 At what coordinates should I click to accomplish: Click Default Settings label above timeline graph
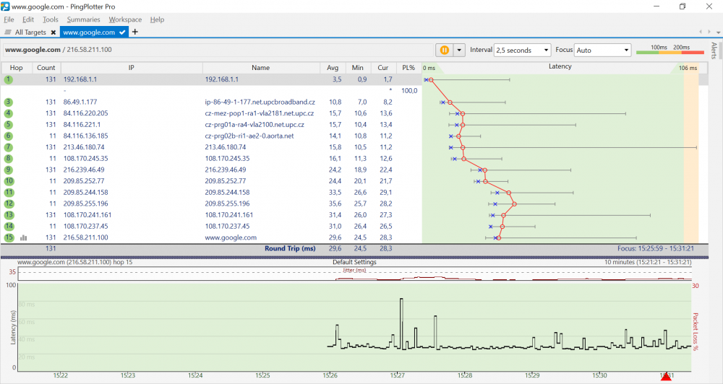[x=354, y=262]
